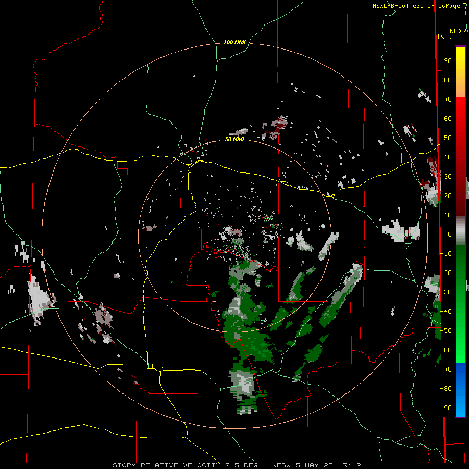Click the "20" velocity scale label

pos(448,196)
